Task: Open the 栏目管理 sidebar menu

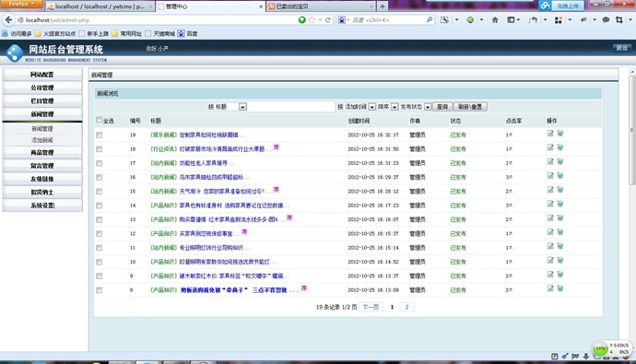Action: click(42, 101)
